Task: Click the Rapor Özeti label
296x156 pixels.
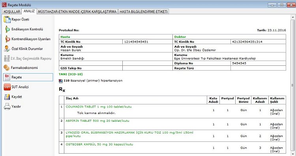Action: click(20, 19)
